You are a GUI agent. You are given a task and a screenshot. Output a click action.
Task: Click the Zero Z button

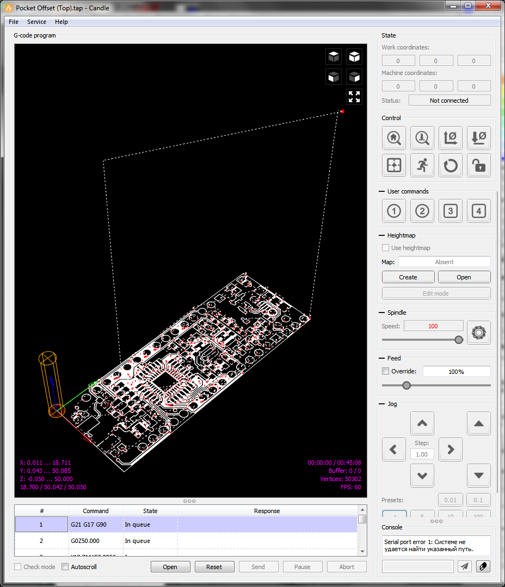[x=479, y=138]
